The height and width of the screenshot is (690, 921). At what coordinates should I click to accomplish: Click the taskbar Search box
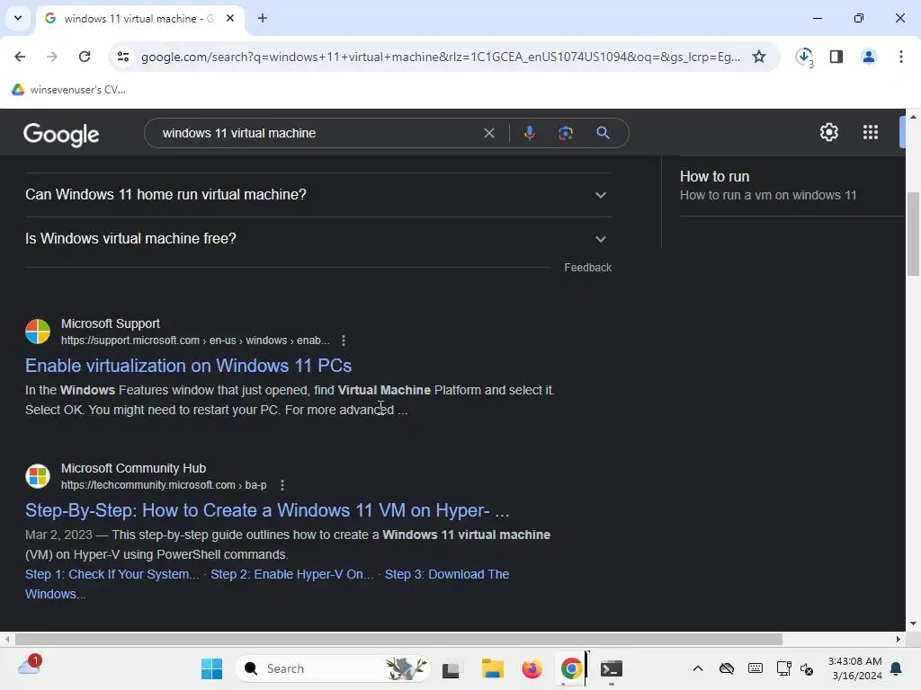click(333, 668)
